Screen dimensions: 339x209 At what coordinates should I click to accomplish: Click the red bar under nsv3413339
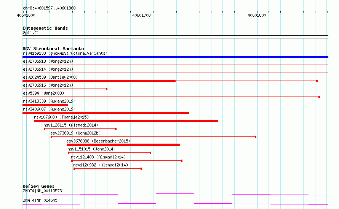point(45,105)
